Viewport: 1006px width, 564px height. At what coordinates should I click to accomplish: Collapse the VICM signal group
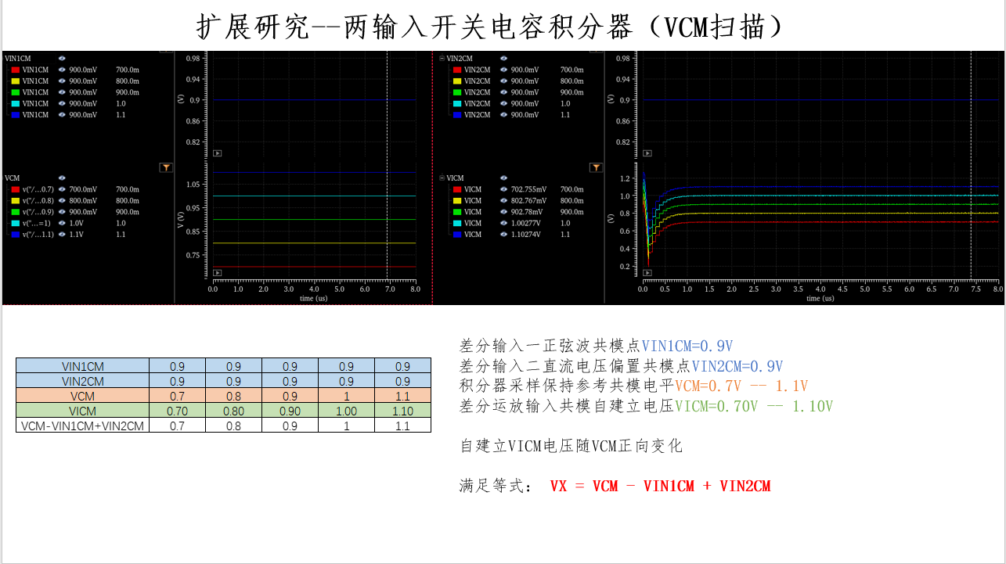pyautogui.click(x=442, y=178)
